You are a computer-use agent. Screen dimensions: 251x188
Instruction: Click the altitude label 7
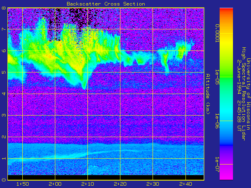point(4,29)
